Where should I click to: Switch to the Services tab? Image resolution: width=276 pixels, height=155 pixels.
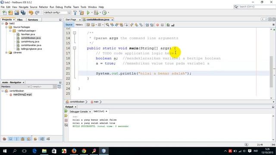click(33, 20)
